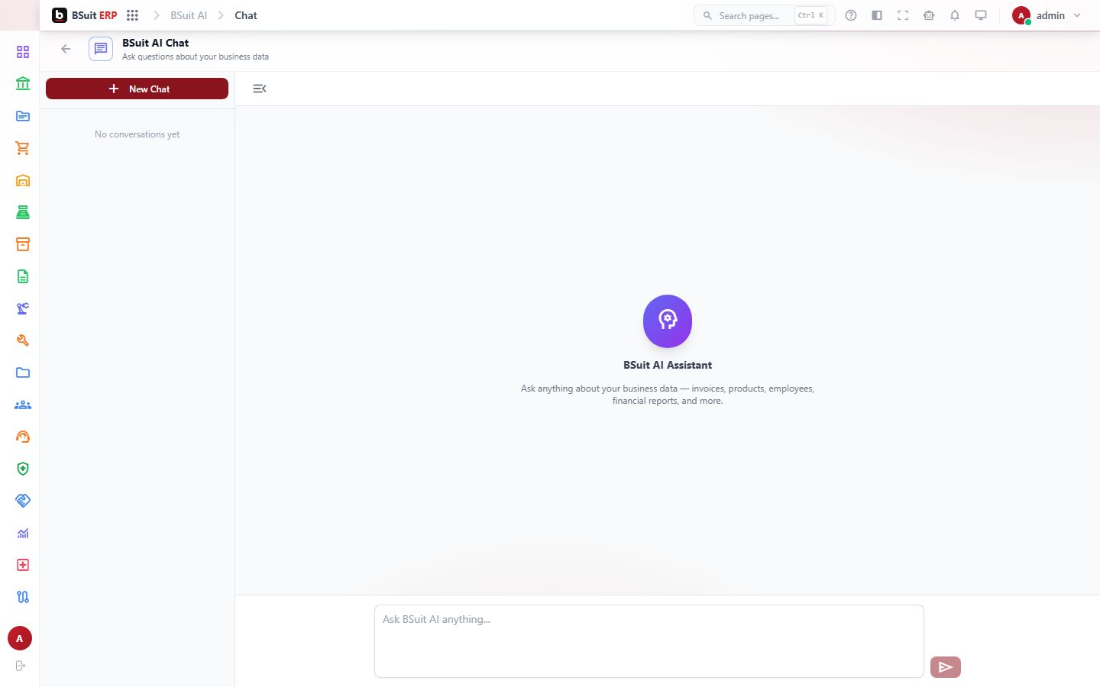Open notifications bell

(x=955, y=15)
